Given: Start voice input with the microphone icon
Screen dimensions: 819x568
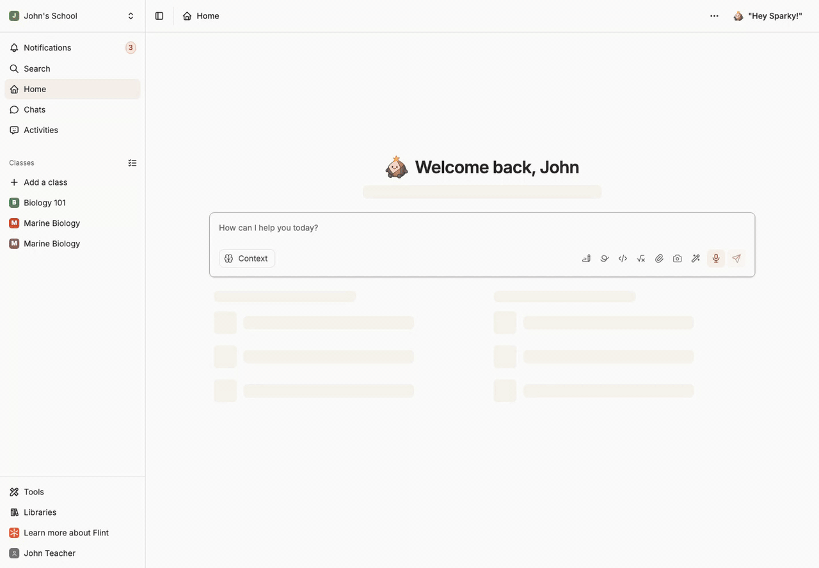Looking at the screenshot, I should point(716,258).
